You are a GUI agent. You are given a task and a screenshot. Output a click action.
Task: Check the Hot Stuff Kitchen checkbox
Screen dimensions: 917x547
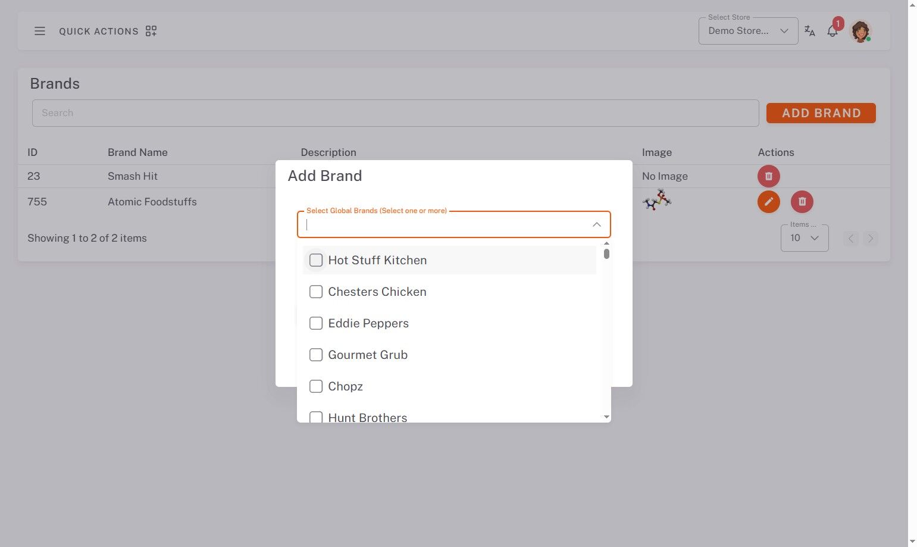316,260
